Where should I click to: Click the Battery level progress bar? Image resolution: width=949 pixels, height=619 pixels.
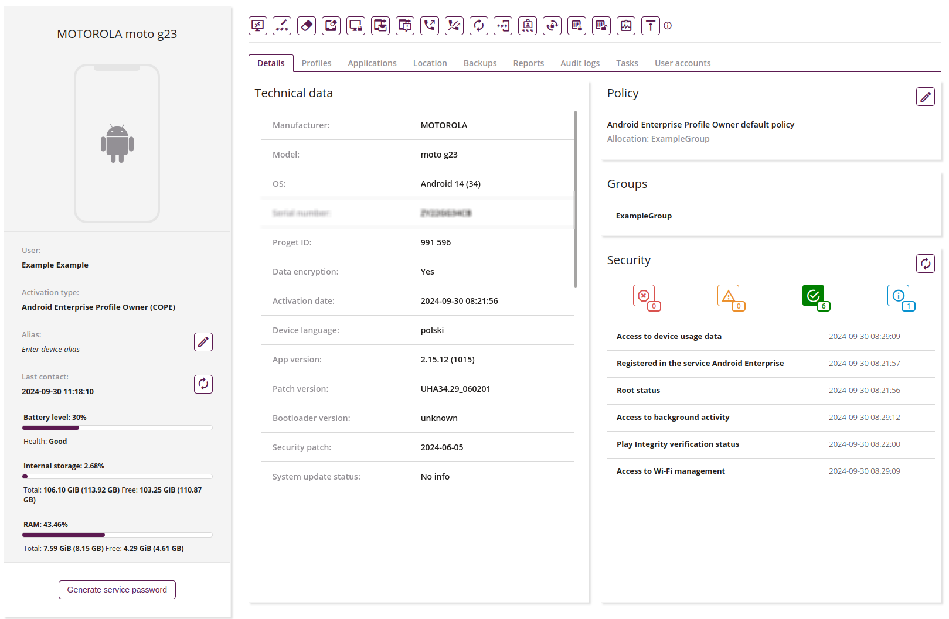click(x=117, y=428)
